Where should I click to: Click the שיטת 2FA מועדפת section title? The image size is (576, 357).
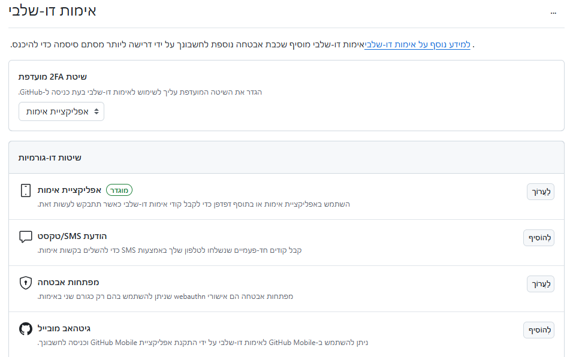[53, 77]
